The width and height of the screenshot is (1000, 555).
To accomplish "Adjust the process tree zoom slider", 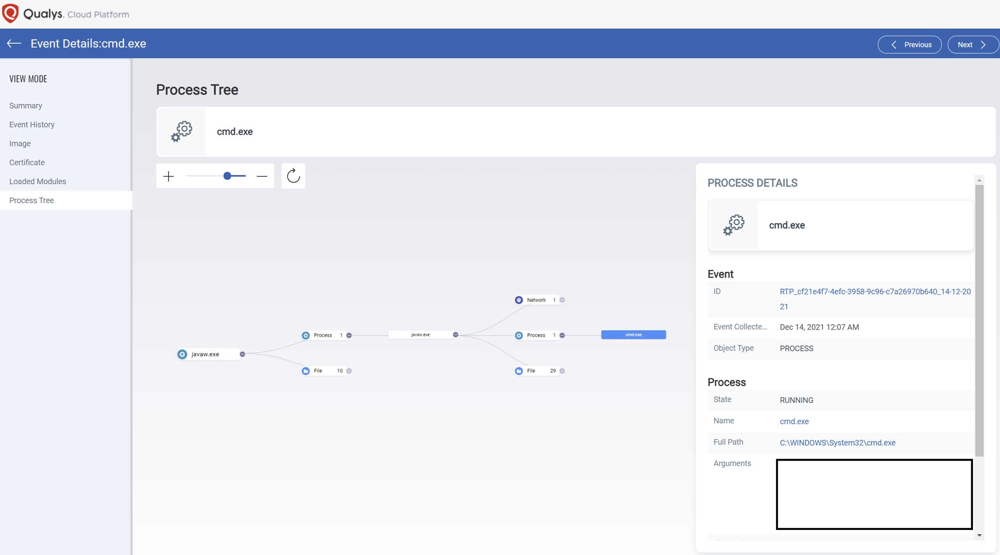I will click(227, 176).
